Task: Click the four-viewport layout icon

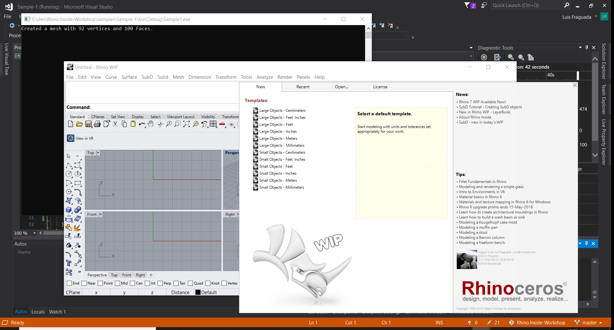Action: pyautogui.click(x=213, y=124)
